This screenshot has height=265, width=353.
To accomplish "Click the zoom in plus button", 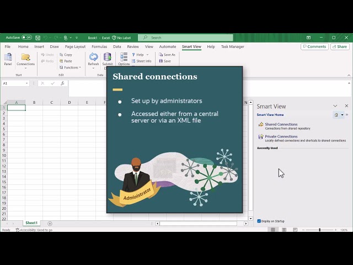I will (x=336, y=230).
